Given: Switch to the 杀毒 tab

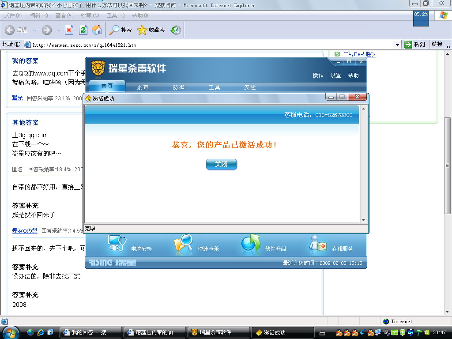Looking at the screenshot, I should click(143, 87).
